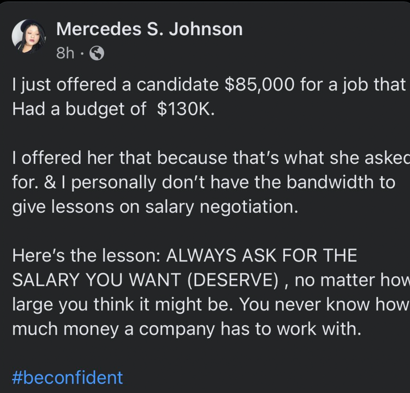
Task: Click the phrase "salary negotiation."
Action: (222, 207)
